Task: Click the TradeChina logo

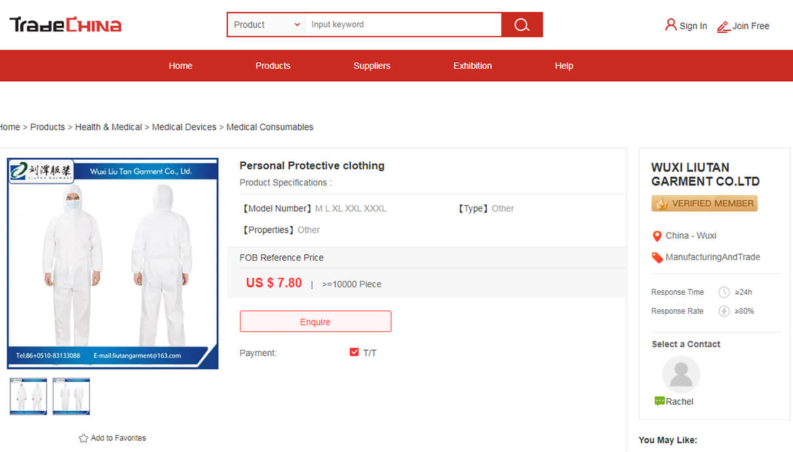Action: tap(66, 25)
